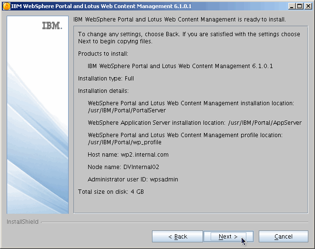Click the /usr/IBM/Portal/PortalServer path text
The width and height of the screenshot is (315, 249).
127,110
